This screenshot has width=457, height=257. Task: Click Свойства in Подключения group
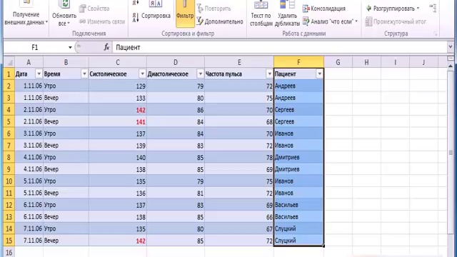point(94,9)
